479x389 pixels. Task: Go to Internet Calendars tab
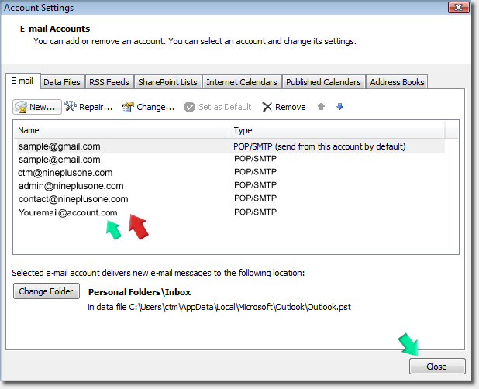[x=242, y=82]
